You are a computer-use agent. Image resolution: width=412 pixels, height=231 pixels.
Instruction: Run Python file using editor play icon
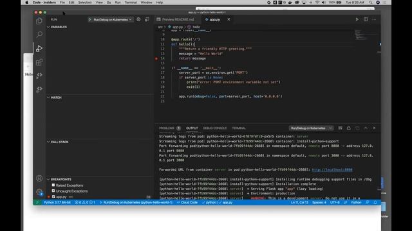(x=357, y=19)
